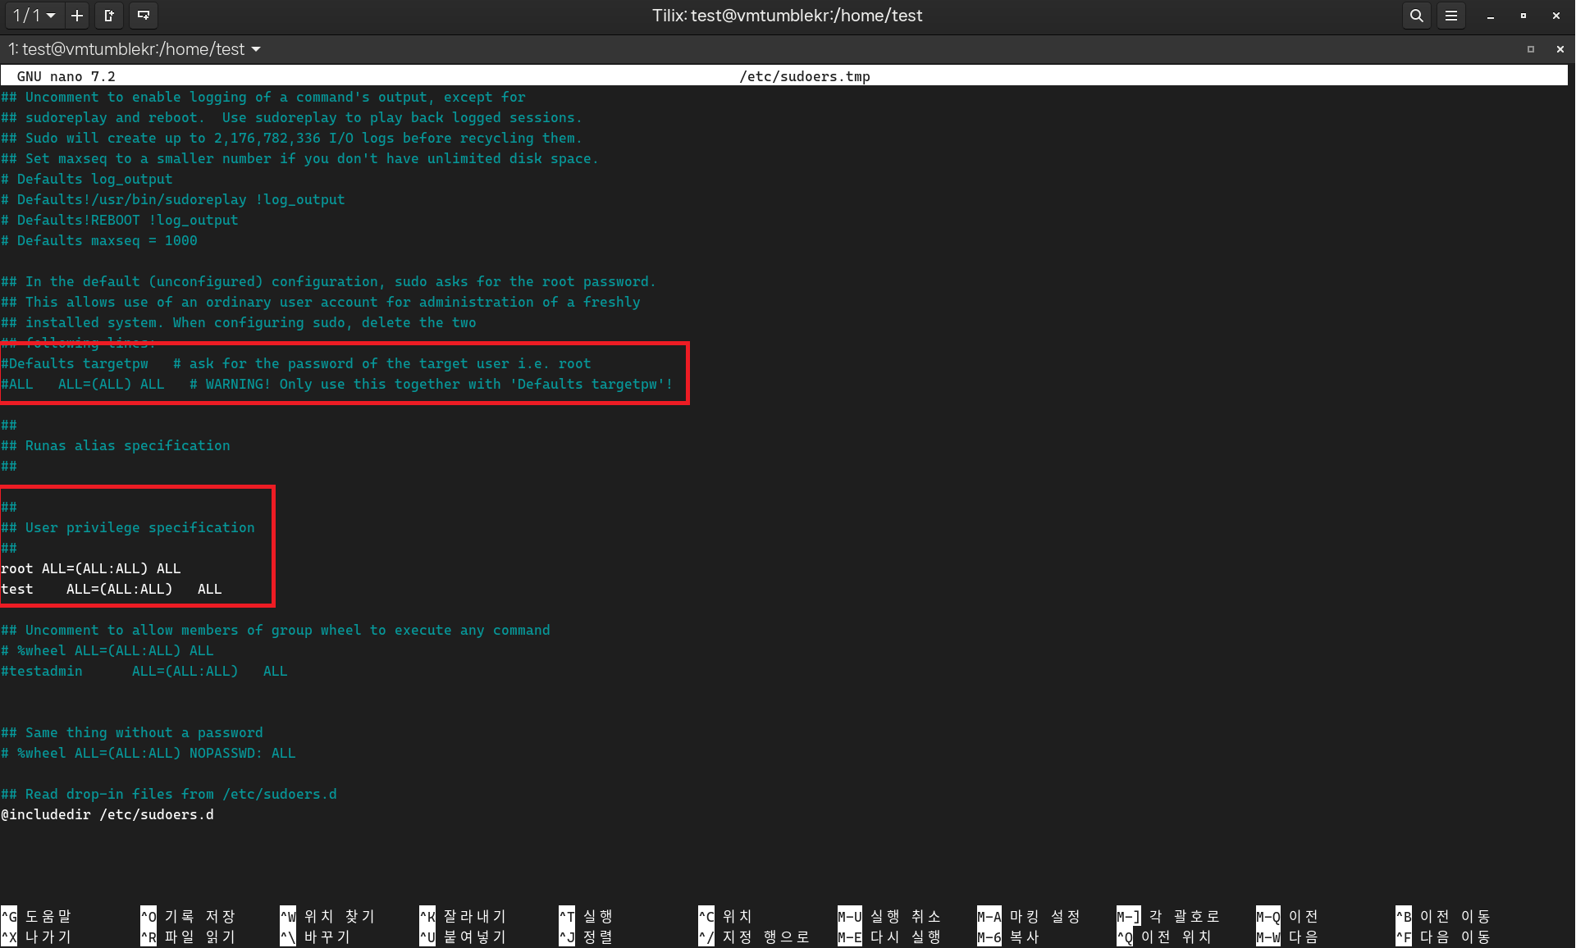Click the ^O 기록 저장 write-out shortcut
Screen dimensions: 1576x948
pyautogui.click(x=188, y=916)
